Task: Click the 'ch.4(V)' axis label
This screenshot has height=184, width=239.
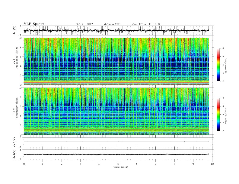Action: [14, 155]
